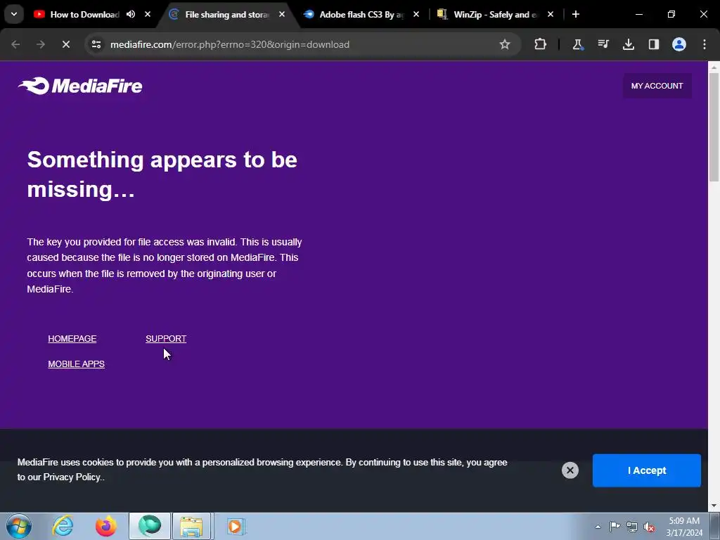View site information icon in address bar
This screenshot has height=540, width=720.
point(96,44)
